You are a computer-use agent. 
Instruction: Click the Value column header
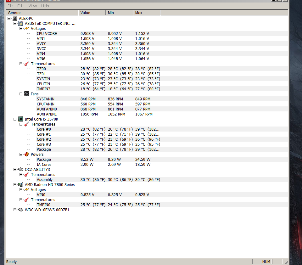coord(92,13)
